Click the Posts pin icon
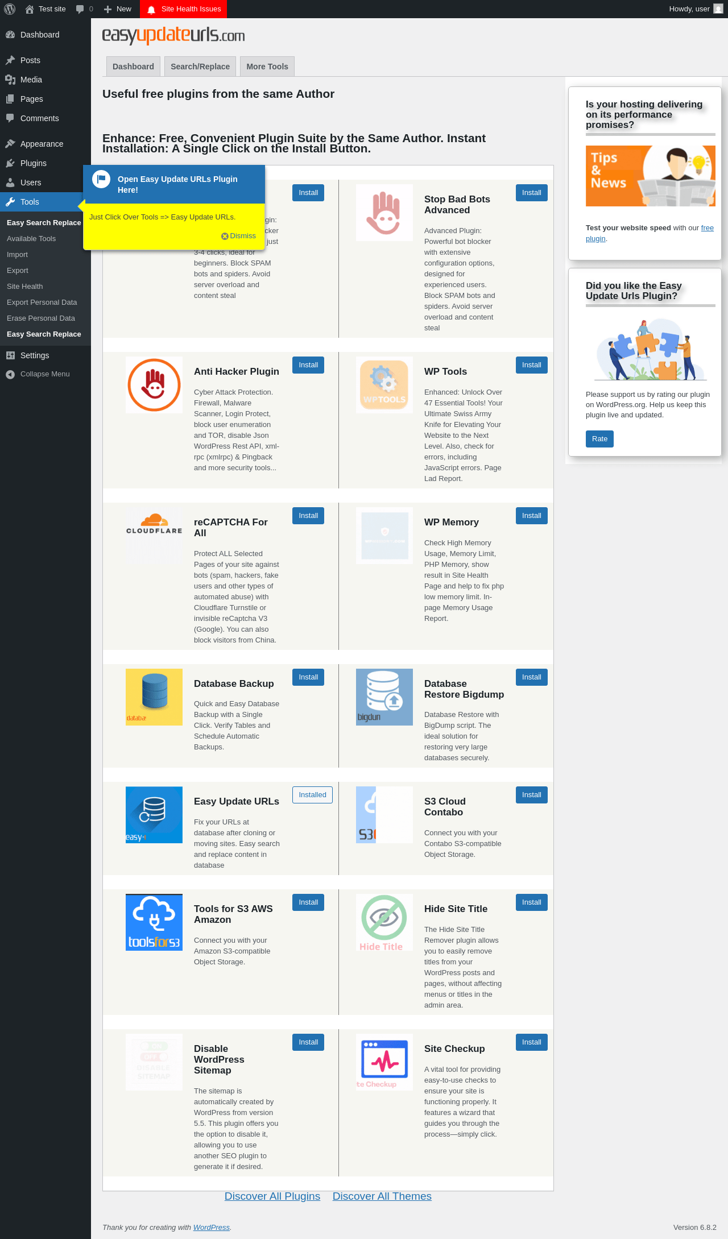The width and height of the screenshot is (728, 1239). point(10,60)
